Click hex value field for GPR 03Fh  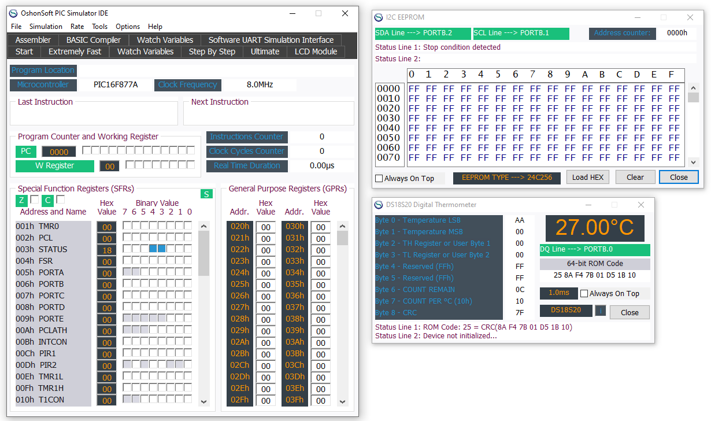pyautogui.click(x=321, y=400)
